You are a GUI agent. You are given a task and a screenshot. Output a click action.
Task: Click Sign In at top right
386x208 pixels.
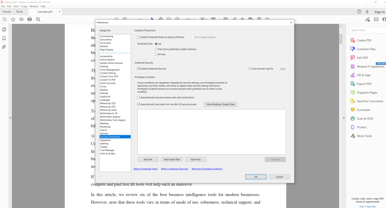point(380,12)
